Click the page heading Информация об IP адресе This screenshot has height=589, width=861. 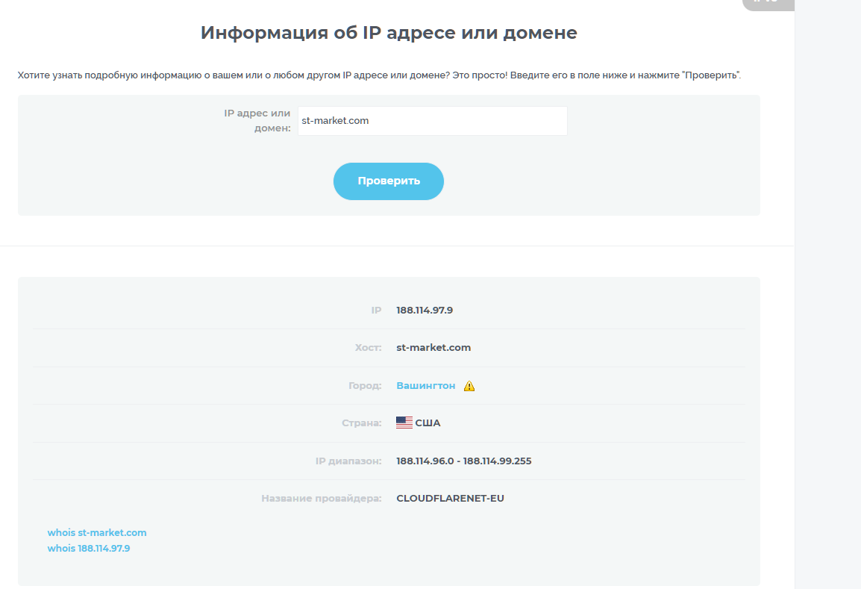click(x=389, y=32)
